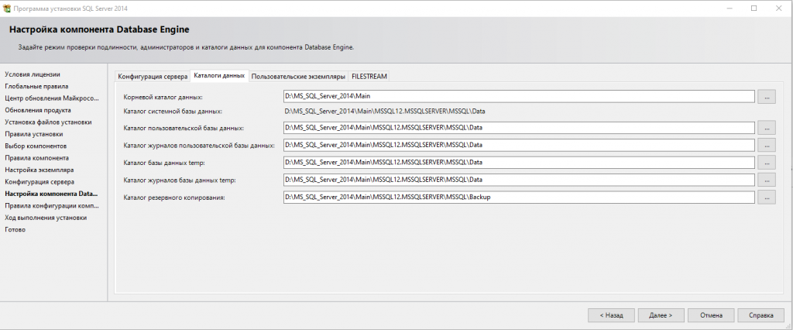Select Готово step in sidebar
The image size is (793, 330).
[x=15, y=230]
